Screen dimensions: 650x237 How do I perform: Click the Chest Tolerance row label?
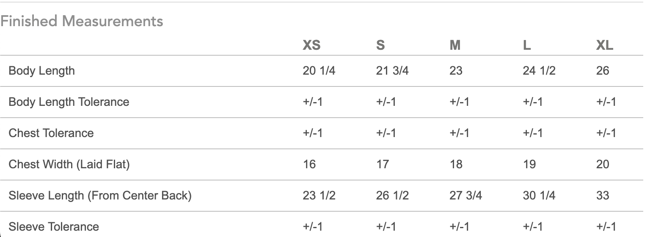pos(51,133)
